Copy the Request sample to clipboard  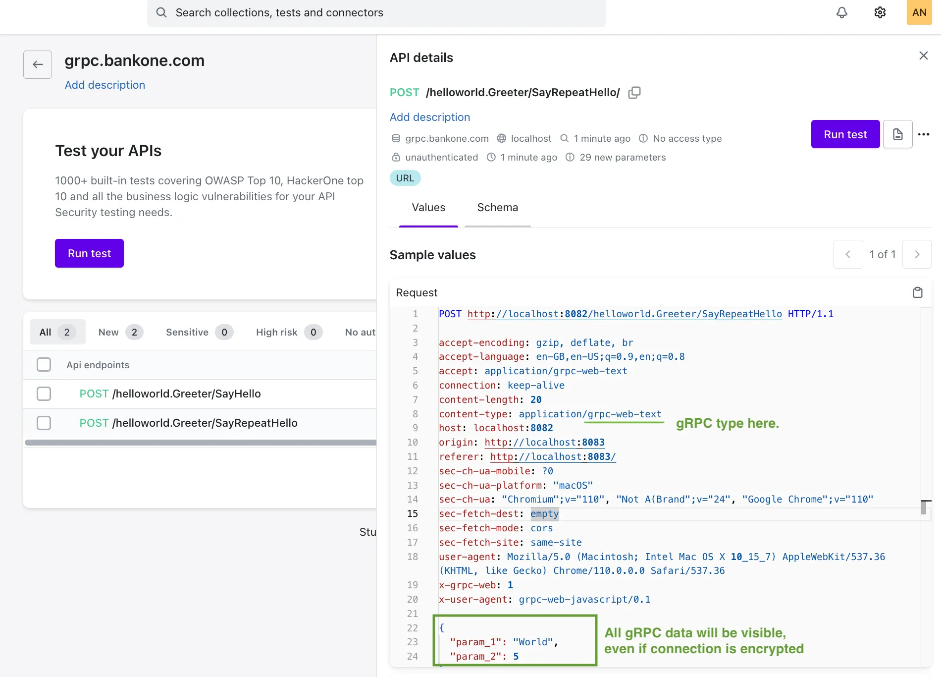(918, 292)
